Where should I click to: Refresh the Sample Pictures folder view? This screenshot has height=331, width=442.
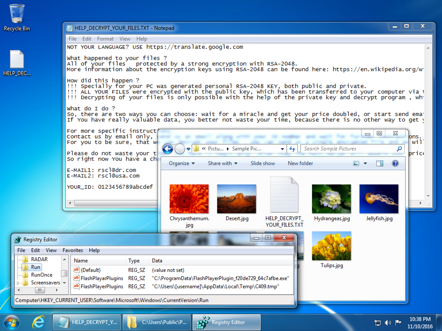tap(292, 149)
